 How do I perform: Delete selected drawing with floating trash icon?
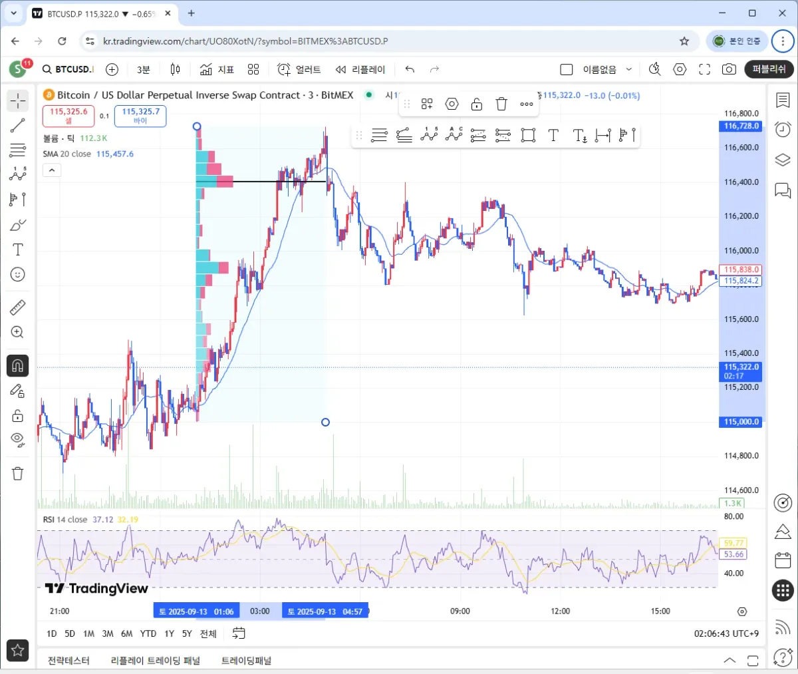pyautogui.click(x=501, y=104)
